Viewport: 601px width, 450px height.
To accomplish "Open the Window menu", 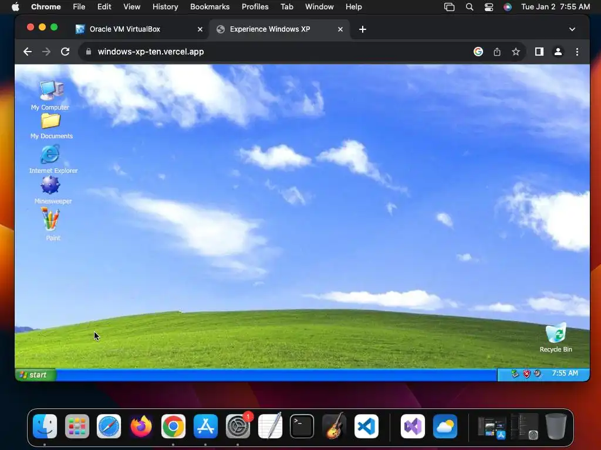I will coord(319,6).
